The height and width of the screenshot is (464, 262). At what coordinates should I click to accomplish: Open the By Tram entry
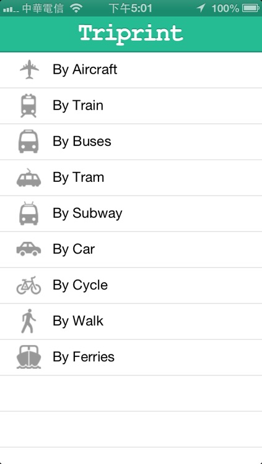pos(131,178)
